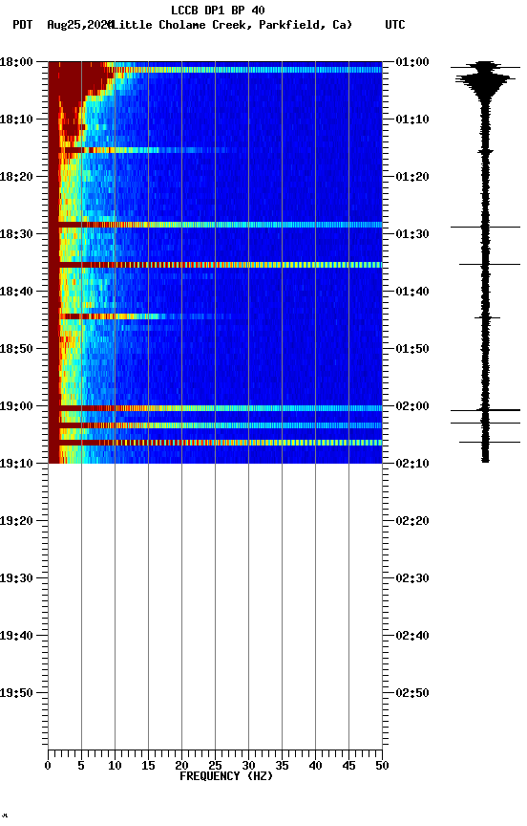Select the 18:30 PDT time label
This screenshot has height=826, width=527.
tap(16, 234)
